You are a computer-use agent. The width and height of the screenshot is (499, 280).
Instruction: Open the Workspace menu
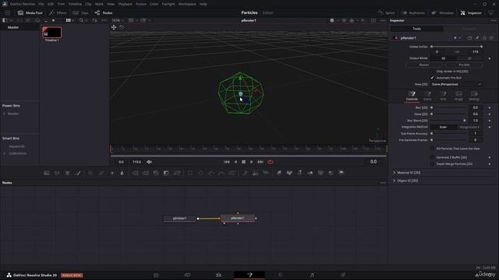click(187, 4)
